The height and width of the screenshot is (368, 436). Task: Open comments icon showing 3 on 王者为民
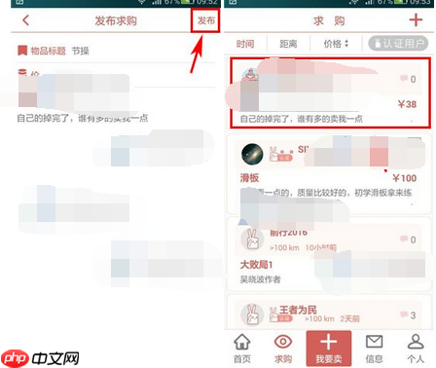(404, 314)
